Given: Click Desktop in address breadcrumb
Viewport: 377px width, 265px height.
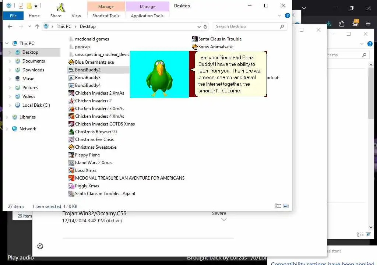Looking at the screenshot, I should pos(88,26).
